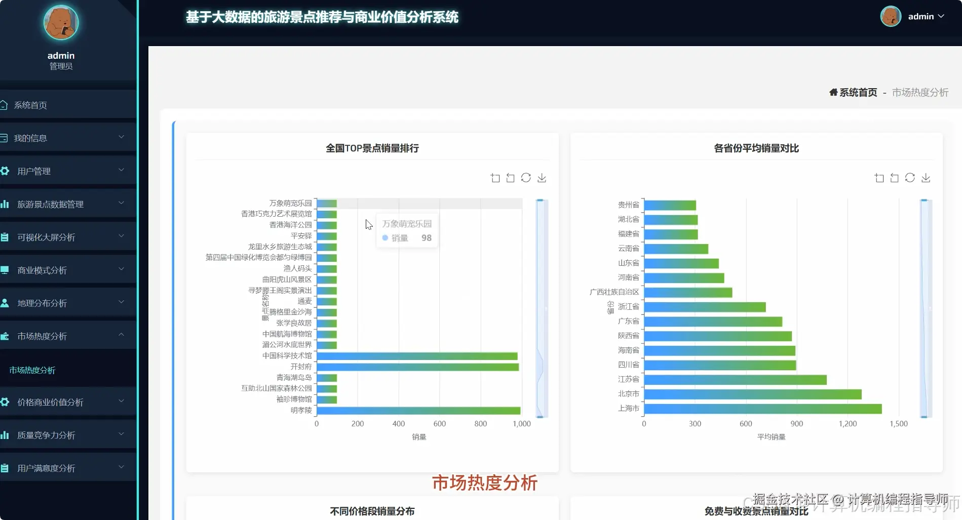Click the zoom-area icon in TOP景点销量排行 chart
Screen dimensions: 962x520
[x=495, y=178]
